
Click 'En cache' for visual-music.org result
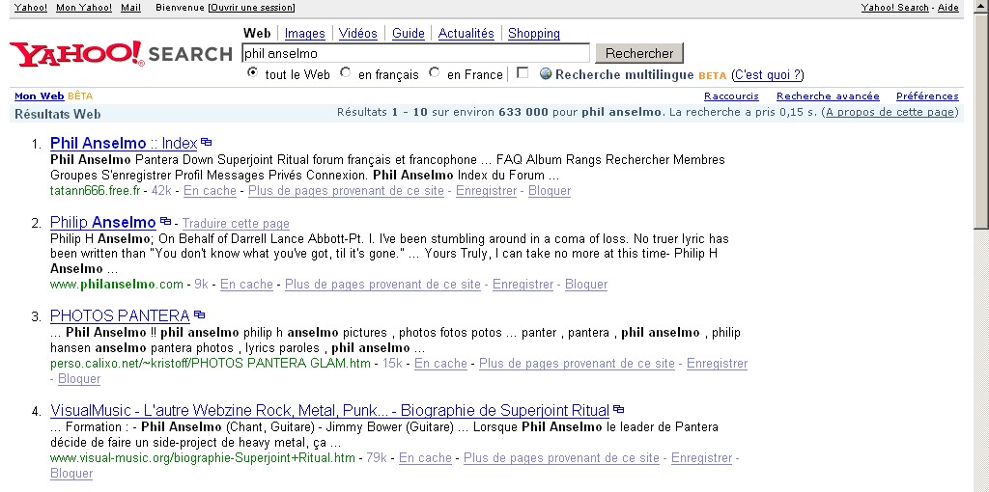click(425, 457)
